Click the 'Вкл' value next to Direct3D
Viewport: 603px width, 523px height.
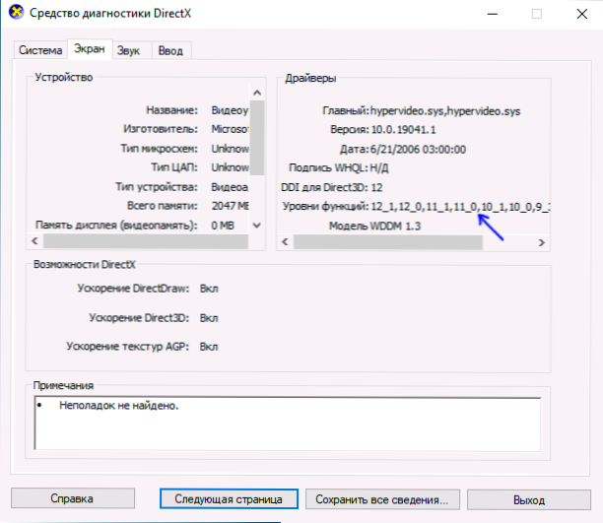(x=209, y=318)
